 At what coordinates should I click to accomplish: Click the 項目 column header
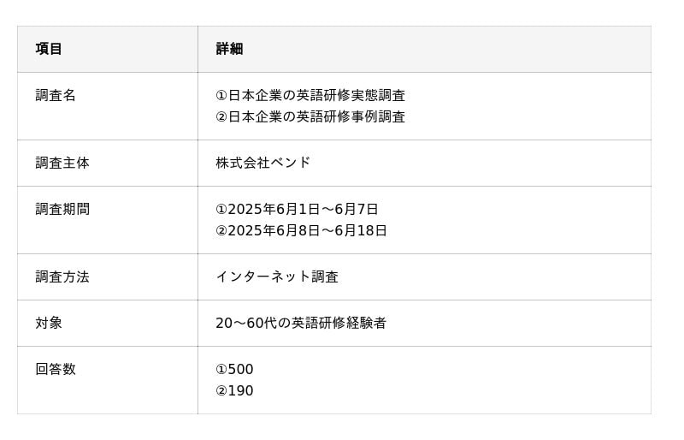pos(49,49)
